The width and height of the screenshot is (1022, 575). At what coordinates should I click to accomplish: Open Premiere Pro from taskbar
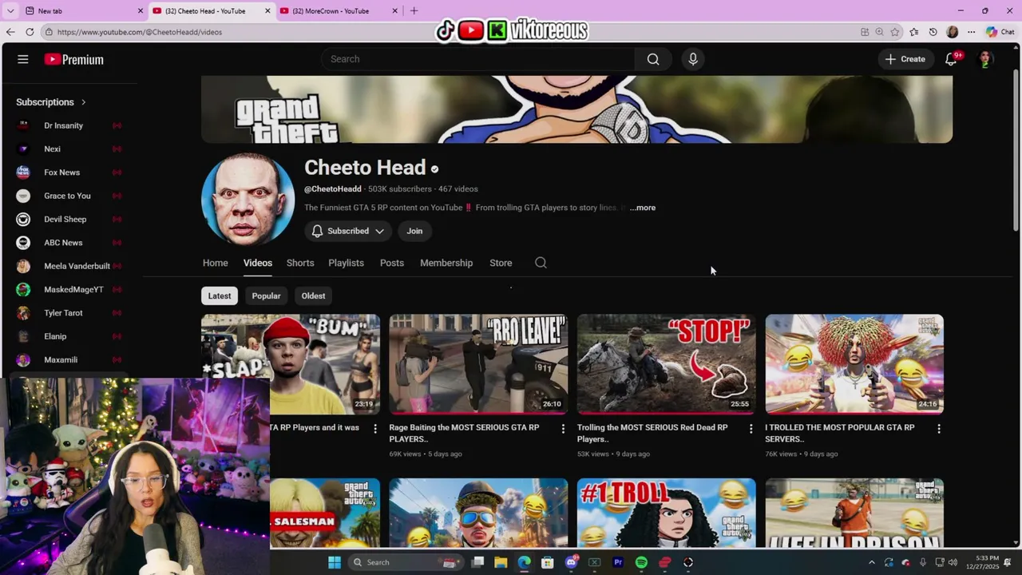618,562
